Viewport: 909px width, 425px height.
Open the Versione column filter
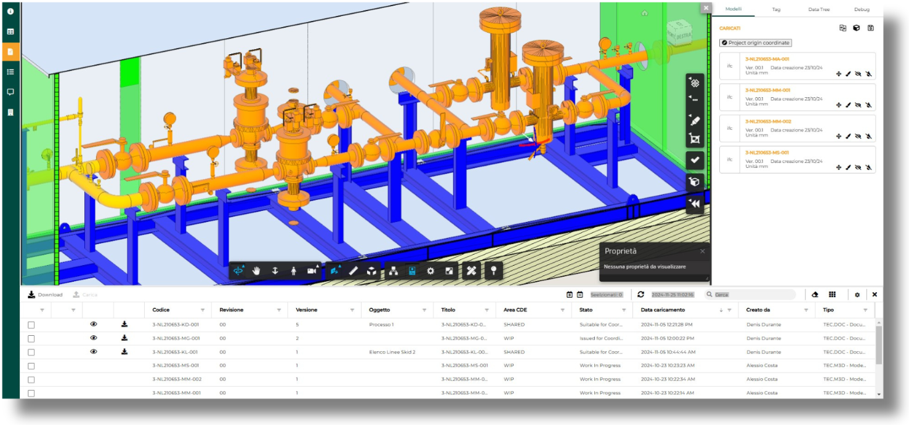coord(352,310)
